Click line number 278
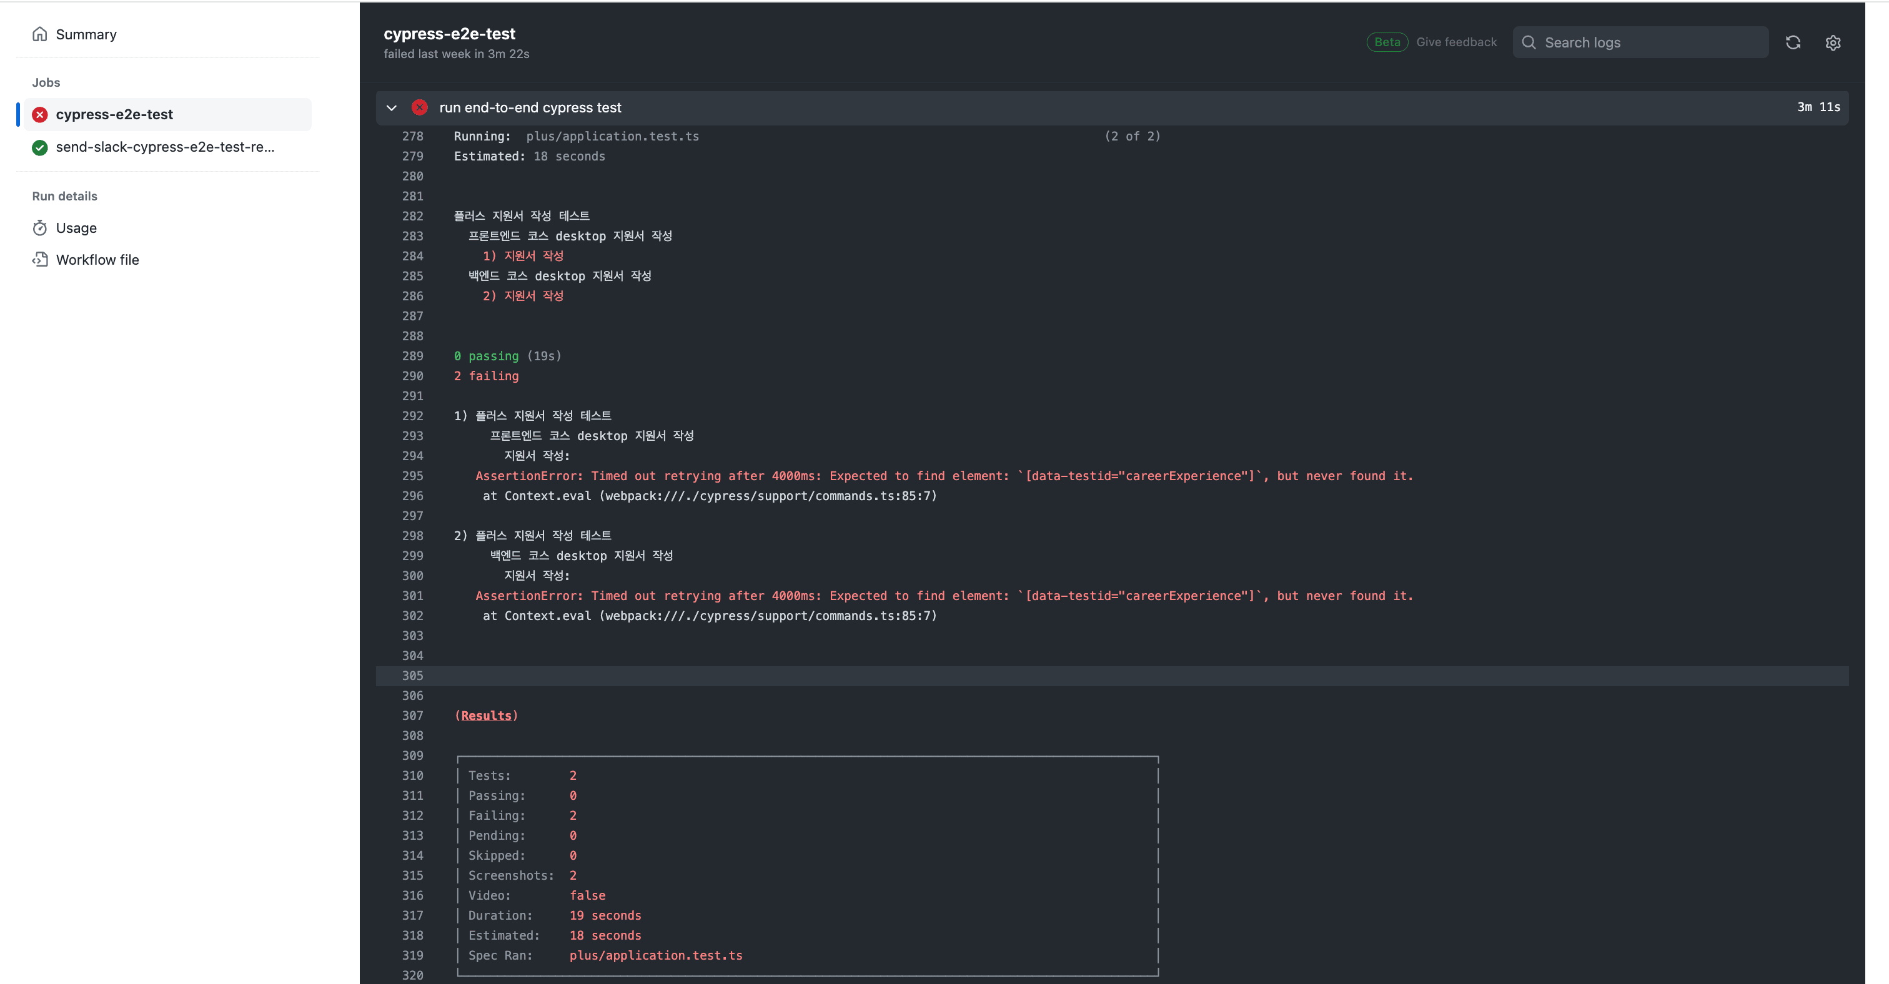The height and width of the screenshot is (984, 1889). 412,136
